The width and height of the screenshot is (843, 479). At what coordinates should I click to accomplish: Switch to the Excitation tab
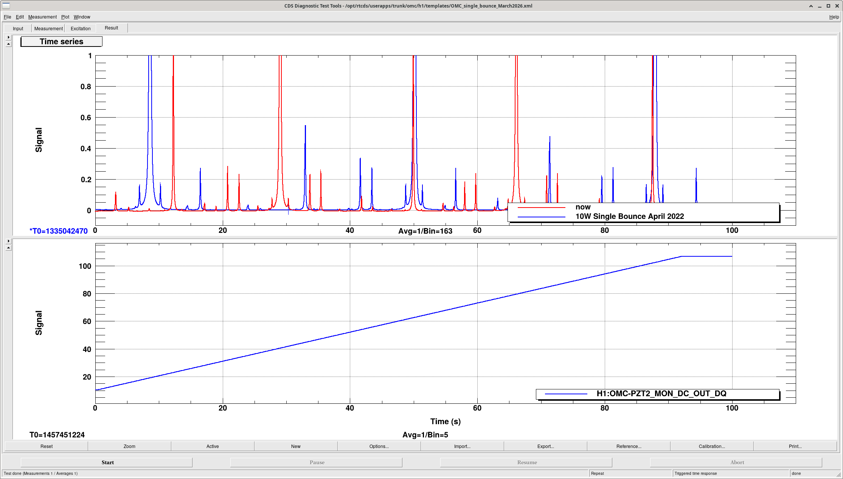pos(81,29)
